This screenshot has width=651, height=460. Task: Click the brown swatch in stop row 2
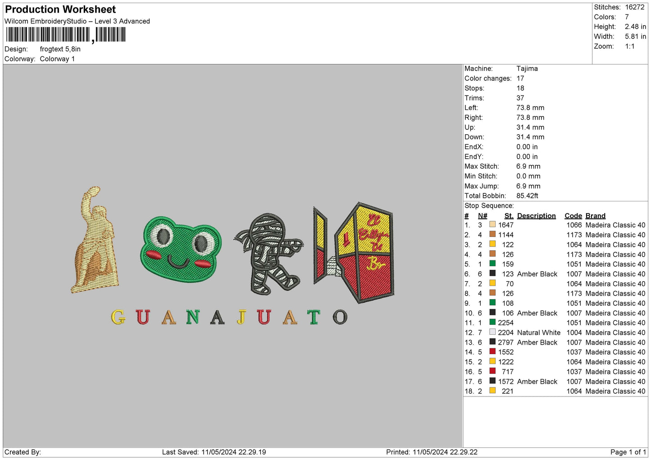492,234
